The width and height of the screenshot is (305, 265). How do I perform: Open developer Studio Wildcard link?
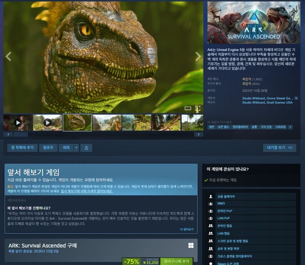pyautogui.click(x=254, y=98)
